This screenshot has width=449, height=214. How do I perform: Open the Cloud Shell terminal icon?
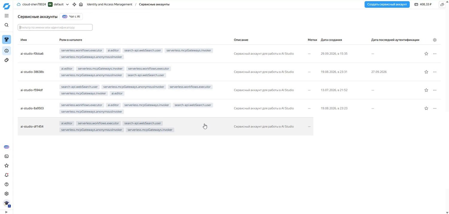(7, 156)
